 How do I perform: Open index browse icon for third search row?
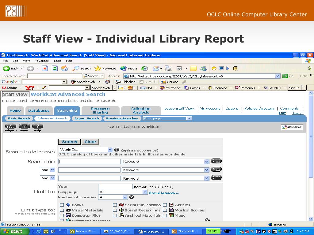pyautogui.click(x=216, y=178)
